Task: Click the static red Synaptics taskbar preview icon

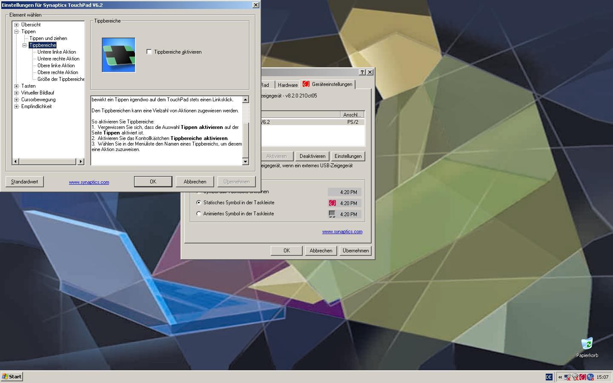Action: click(332, 203)
